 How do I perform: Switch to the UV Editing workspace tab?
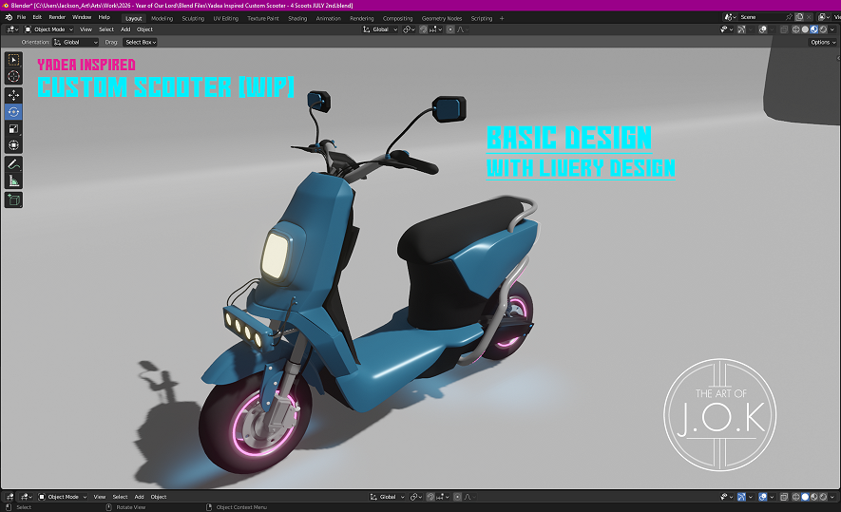point(226,18)
